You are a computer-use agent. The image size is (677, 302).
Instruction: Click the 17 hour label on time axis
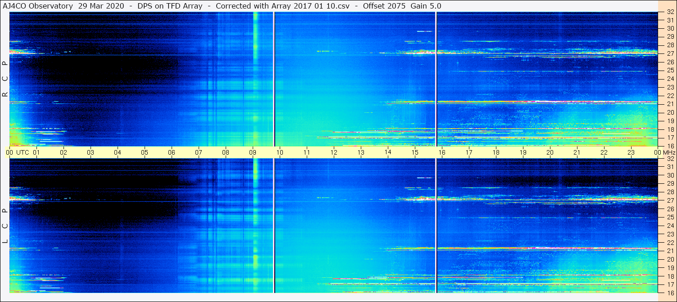coord(469,152)
